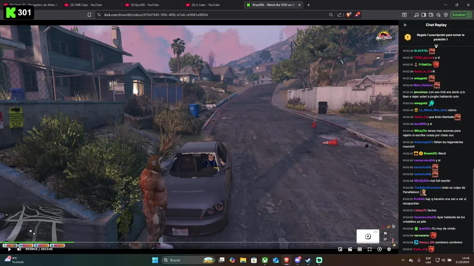Screen dimensions: 474x266
Task: Click message 'sombrero sombrero' in chat
Action: [x=449, y=242]
